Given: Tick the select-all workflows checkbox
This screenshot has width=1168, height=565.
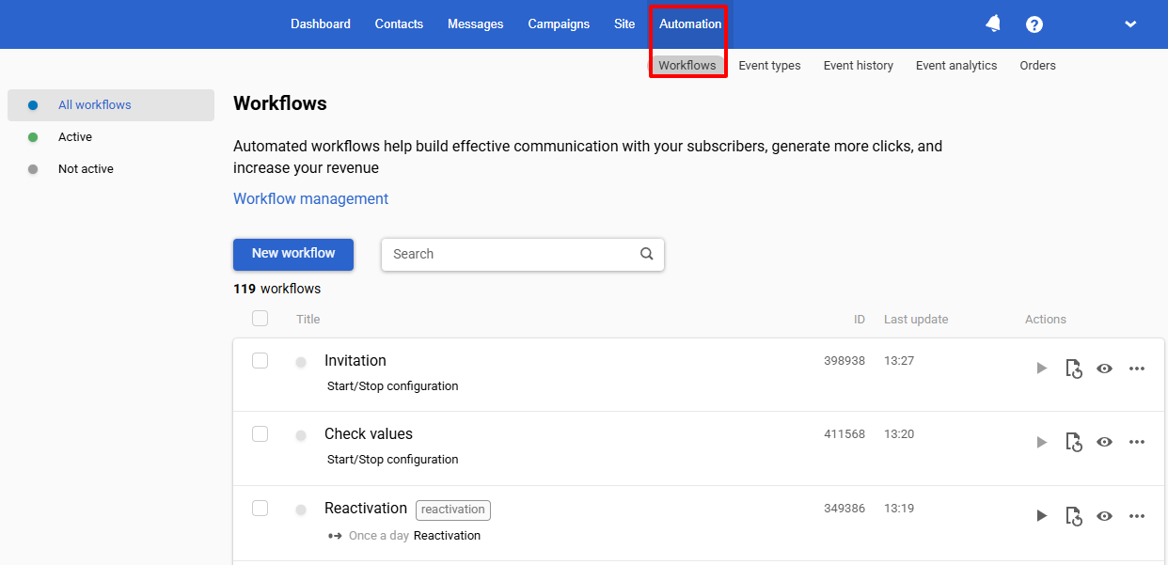Looking at the screenshot, I should click(260, 319).
